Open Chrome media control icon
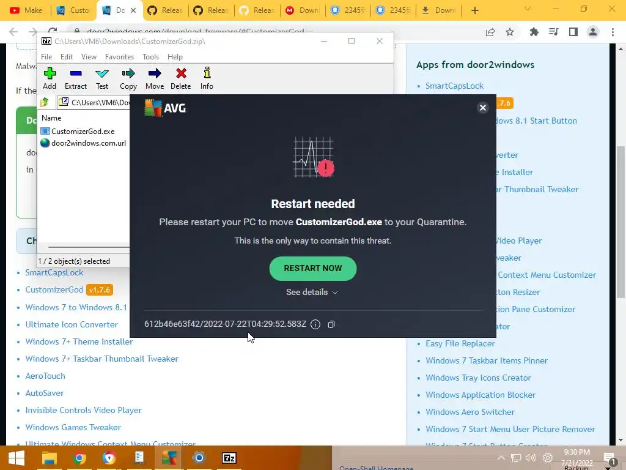 (554, 32)
